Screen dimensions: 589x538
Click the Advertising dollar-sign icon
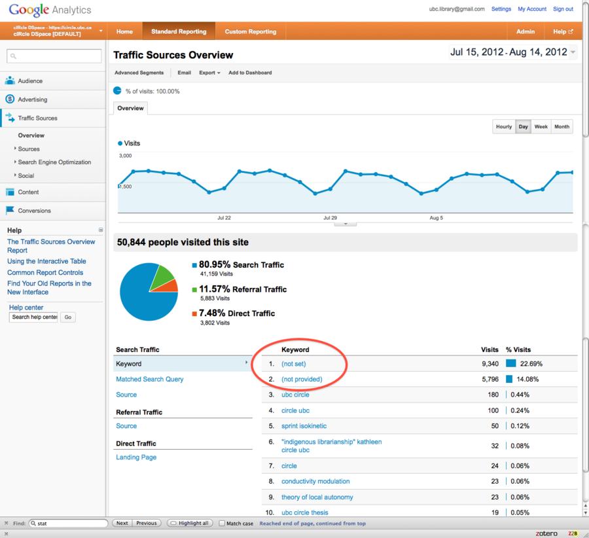pyautogui.click(x=10, y=99)
